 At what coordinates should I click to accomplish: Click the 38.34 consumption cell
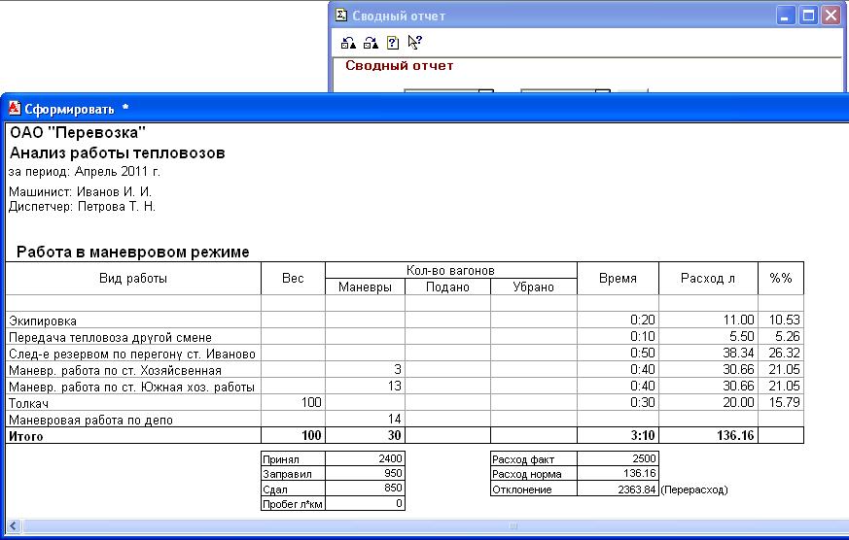738,353
